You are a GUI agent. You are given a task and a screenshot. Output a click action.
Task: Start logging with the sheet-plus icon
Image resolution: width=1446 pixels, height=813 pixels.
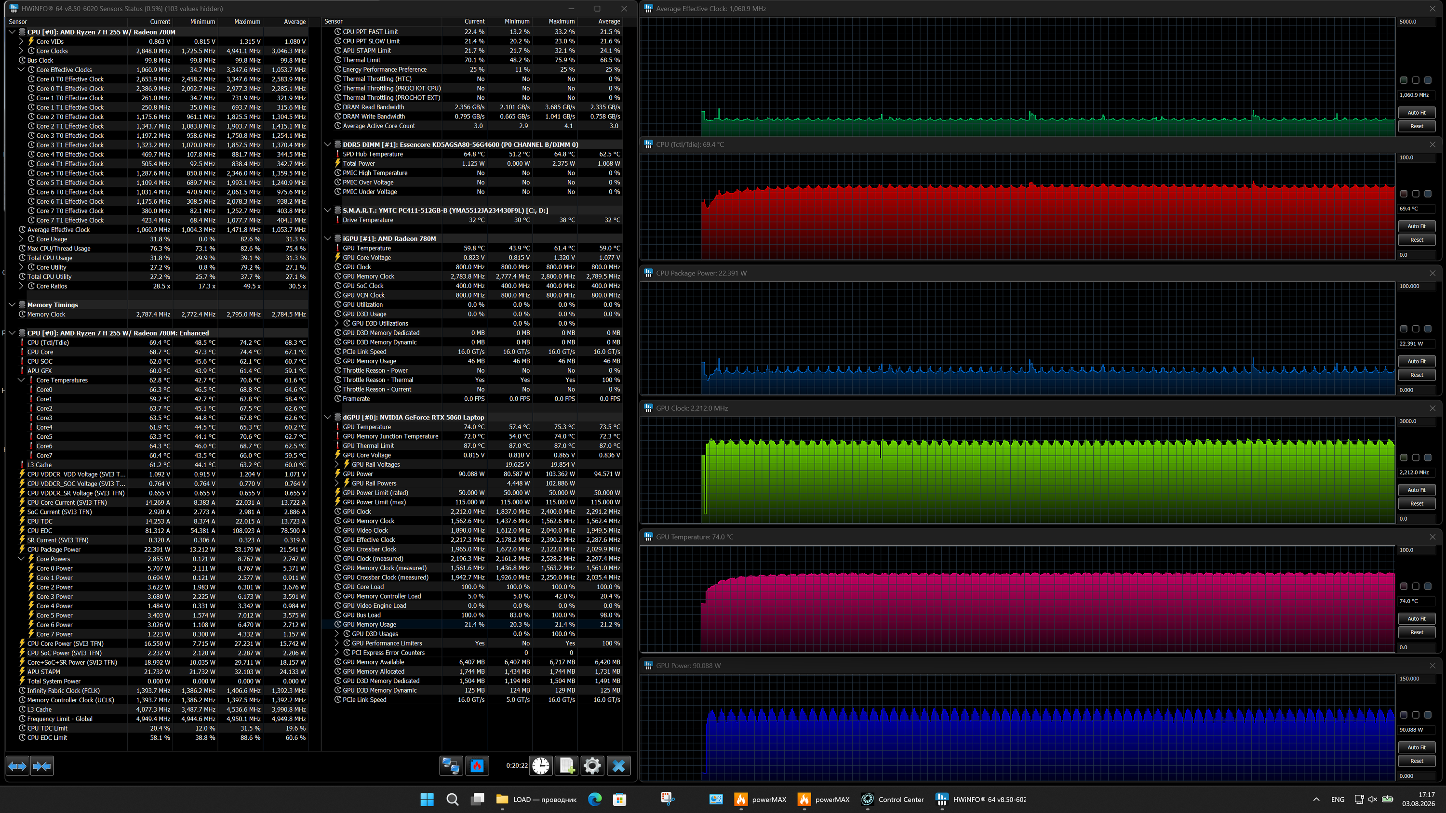pyautogui.click(x=567, y=765)
